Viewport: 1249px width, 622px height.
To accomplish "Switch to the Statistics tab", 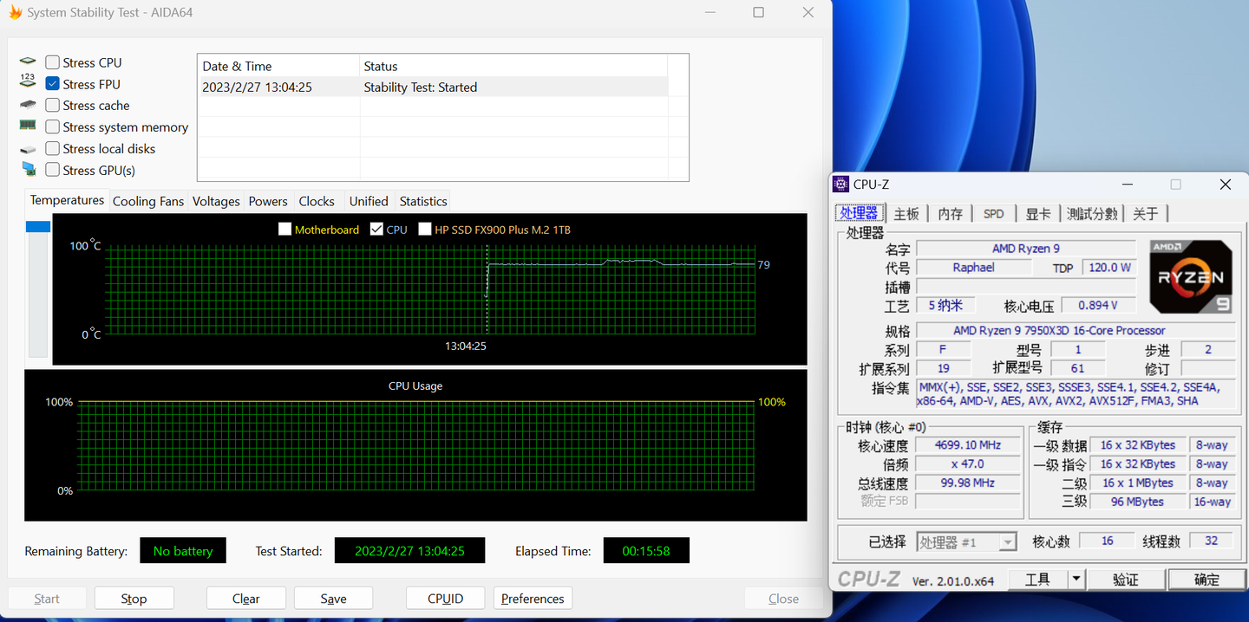I will point(422,200).
